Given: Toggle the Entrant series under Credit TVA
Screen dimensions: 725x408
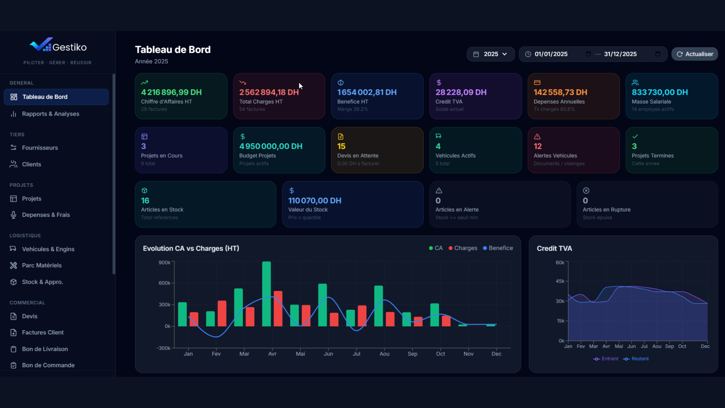Looking at the screenshot, I should click(605, 359).
